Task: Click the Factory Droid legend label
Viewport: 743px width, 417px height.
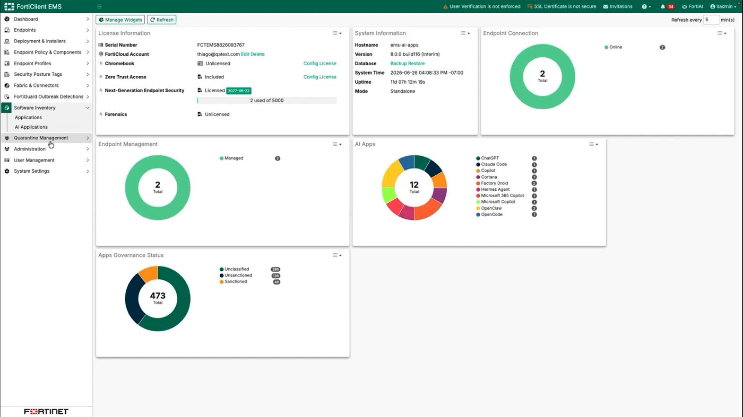Action: point(495,183)
